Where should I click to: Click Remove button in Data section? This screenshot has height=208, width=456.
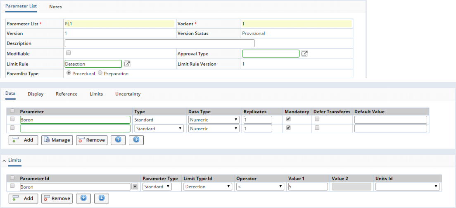click(x=92, y=140)
